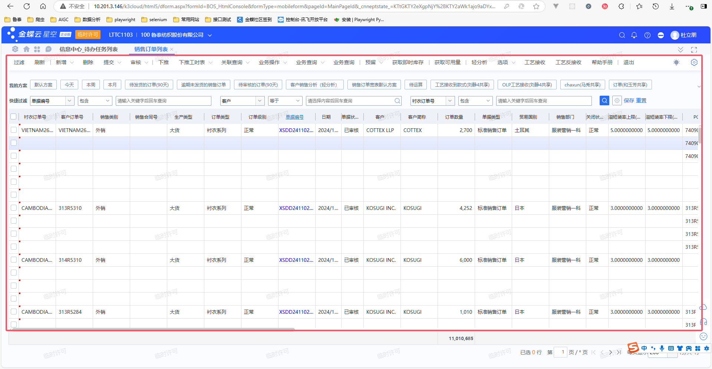Image resolution: width=712 pixels, height=369 pixels.
Task: Click 退出 in the toolbar
Action: click(x=629, y=62)
